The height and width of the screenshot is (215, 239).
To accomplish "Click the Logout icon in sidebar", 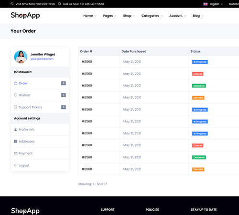I will click(x=16, y=165).
